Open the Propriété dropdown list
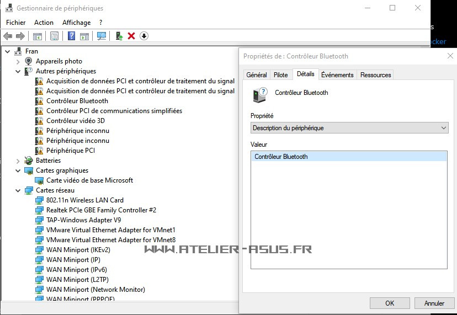The image size is (457, 315). [x=349, y=128]
